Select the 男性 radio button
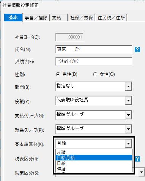Image resolution: width=145 pixels, height=181 pixels. (x=58, y=74)
